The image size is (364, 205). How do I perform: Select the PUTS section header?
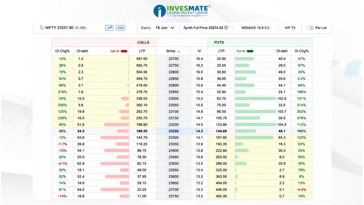pos(260,42)
